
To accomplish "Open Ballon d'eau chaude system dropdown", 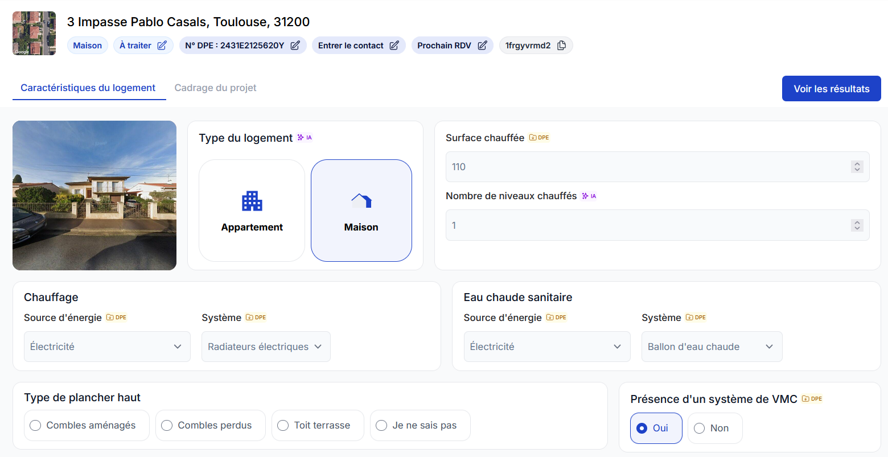I will [x=712, y=347].
